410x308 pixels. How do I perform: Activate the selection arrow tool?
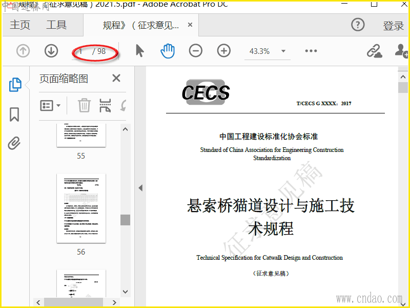tap(140, 51)
